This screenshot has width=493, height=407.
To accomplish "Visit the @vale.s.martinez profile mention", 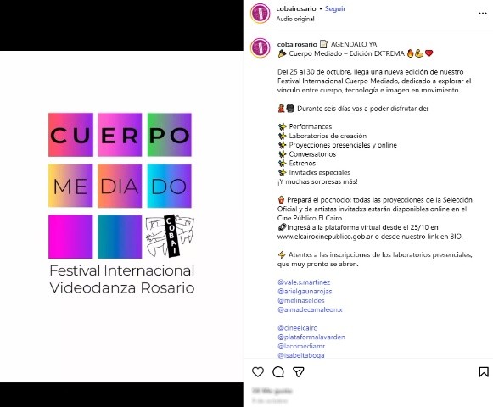I will [x=304, y=282].
